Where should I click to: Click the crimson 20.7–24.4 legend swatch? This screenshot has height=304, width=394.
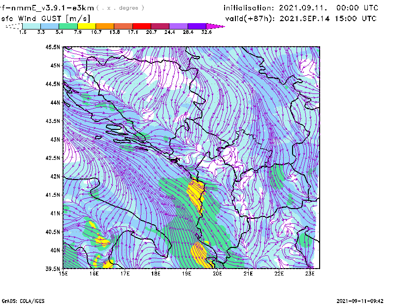160,26
